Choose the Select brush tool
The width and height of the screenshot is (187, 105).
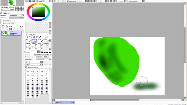[40, 44]
